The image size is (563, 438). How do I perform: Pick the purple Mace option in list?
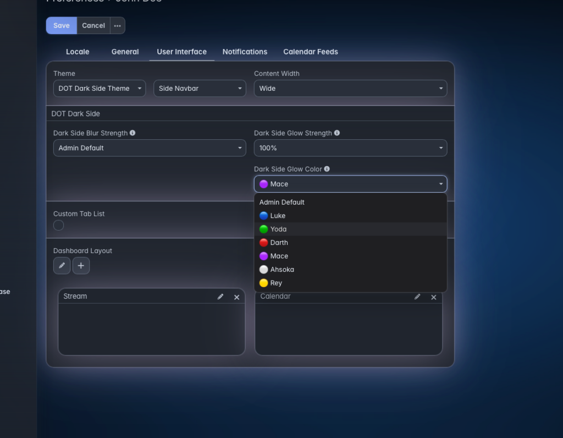[x=350, y=256]
